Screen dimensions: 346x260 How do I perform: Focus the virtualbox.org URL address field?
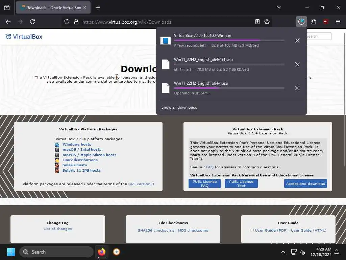[167, 22]
